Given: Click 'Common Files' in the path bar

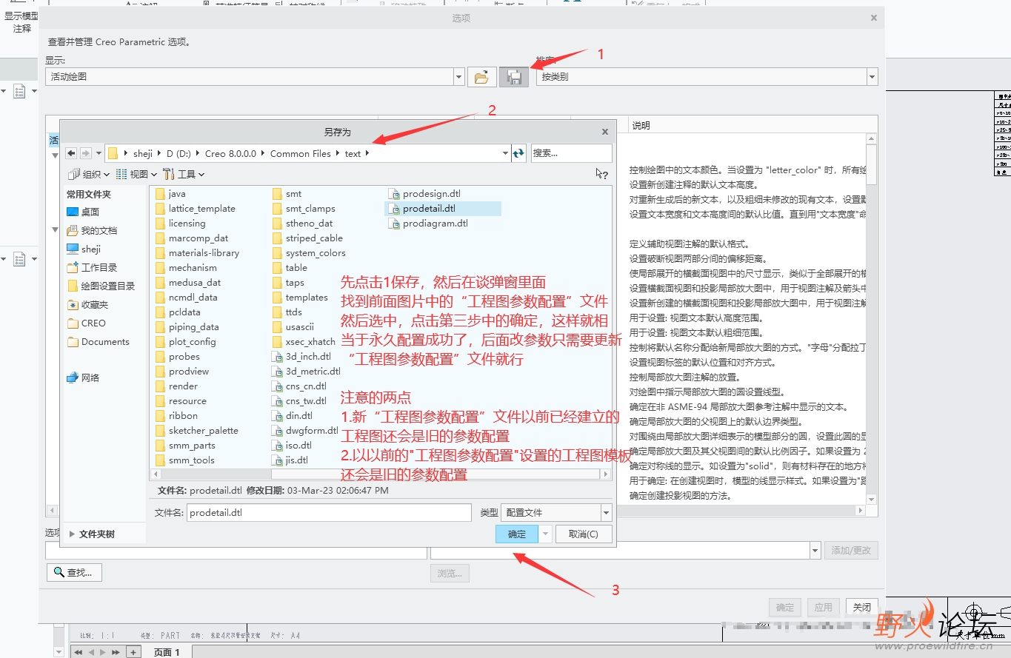Looking at the screenshot, I should [x=301, y=153].
